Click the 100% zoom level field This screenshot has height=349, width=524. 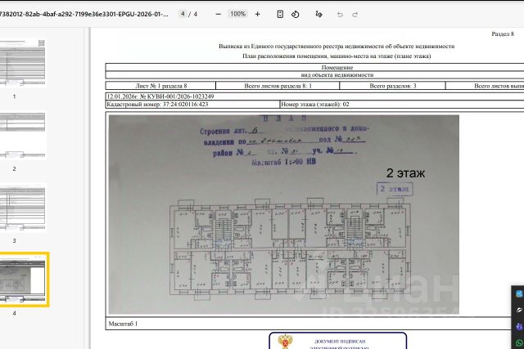pyautogui.click(x=237, y=14)
